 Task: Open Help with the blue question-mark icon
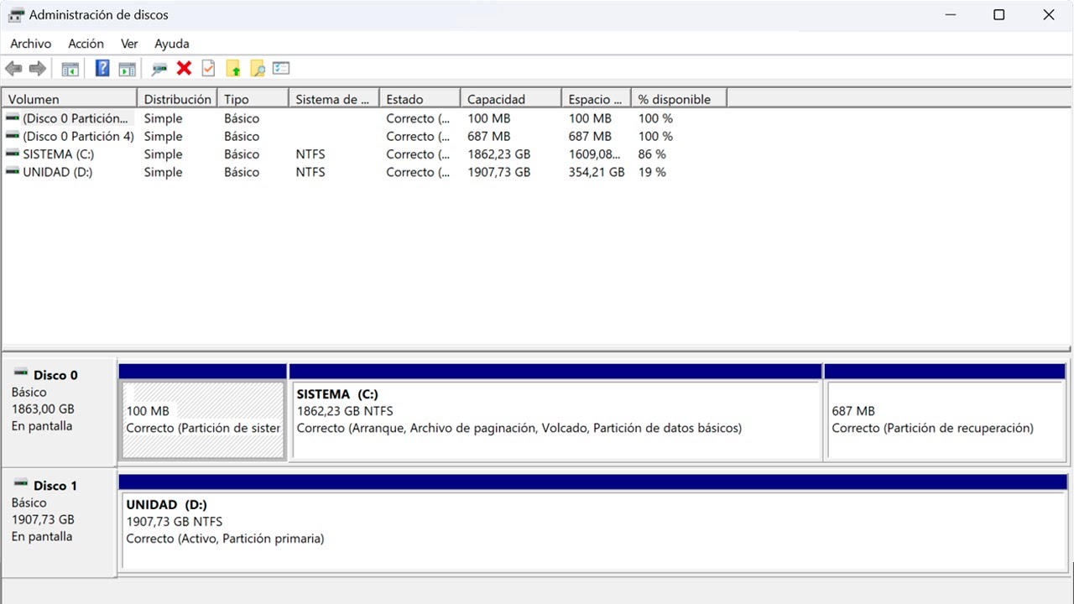pyautogui.click(x=102, y=69)
